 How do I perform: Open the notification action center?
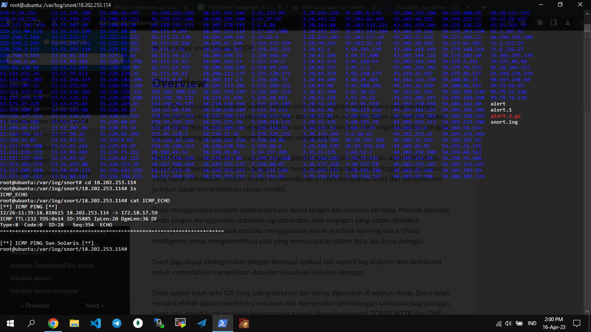[x=576, y=323]
